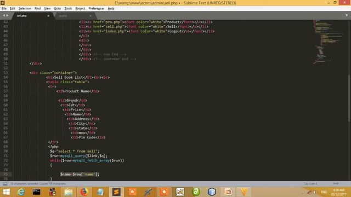Click the mysqli_query line of code
The image size is (351, 197).
click(78, 155)
